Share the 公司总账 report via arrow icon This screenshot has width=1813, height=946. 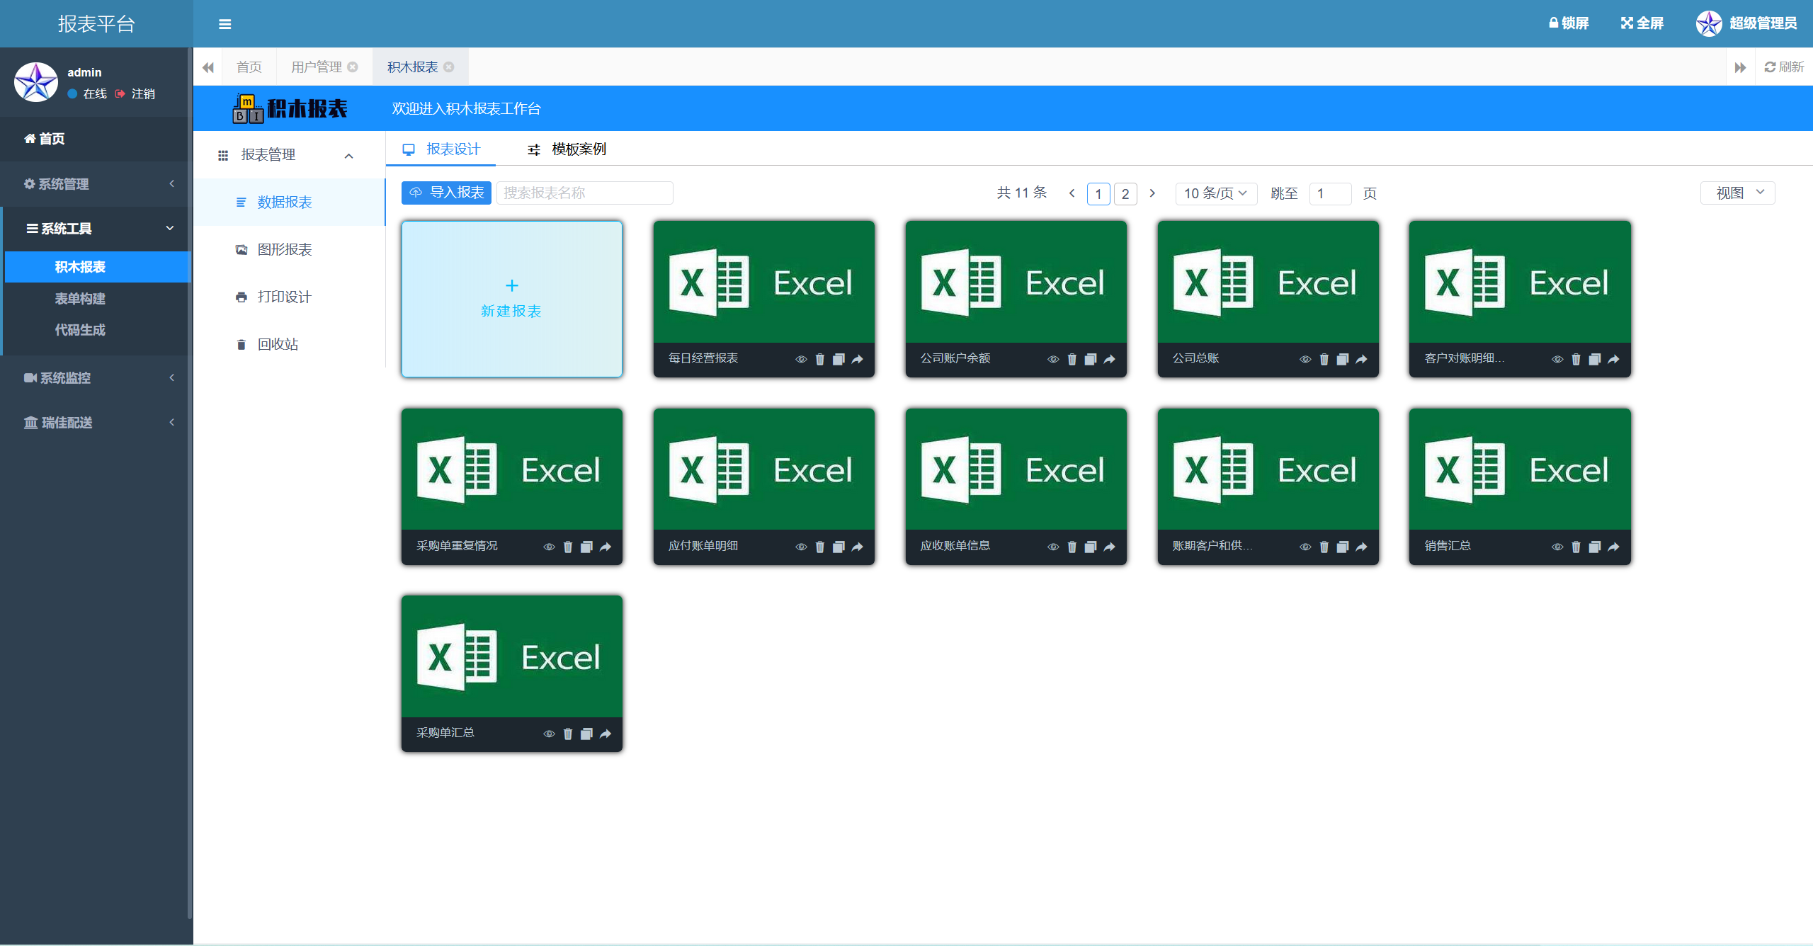tap(1361, 359)
